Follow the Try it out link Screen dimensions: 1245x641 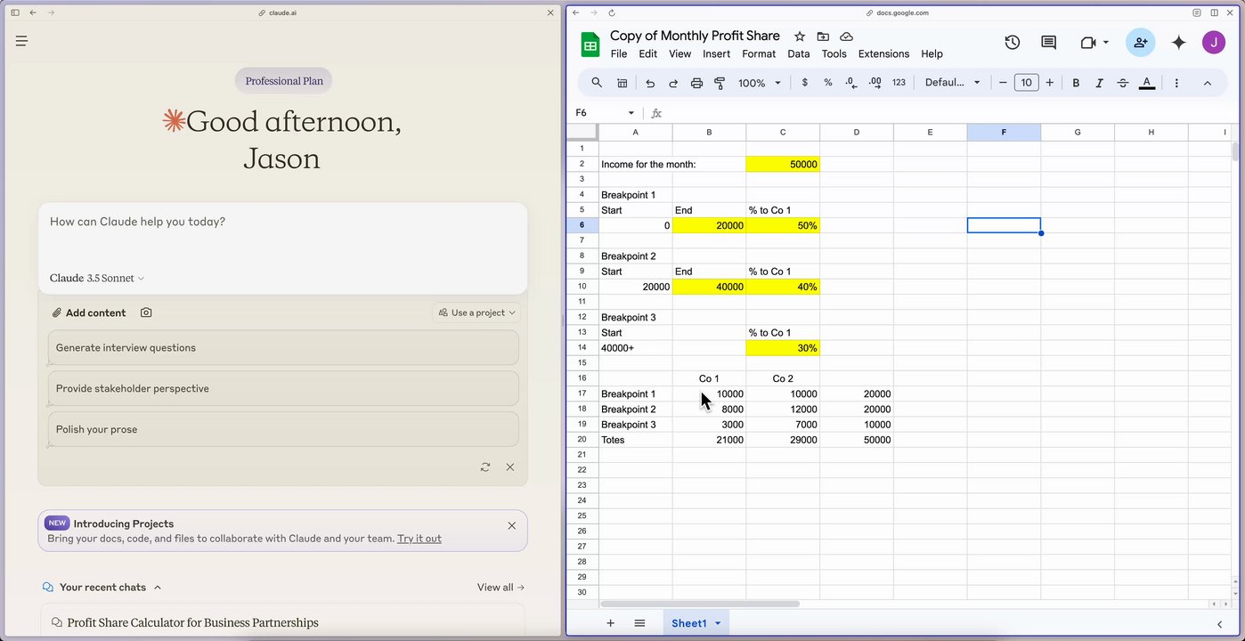(419, 539)
